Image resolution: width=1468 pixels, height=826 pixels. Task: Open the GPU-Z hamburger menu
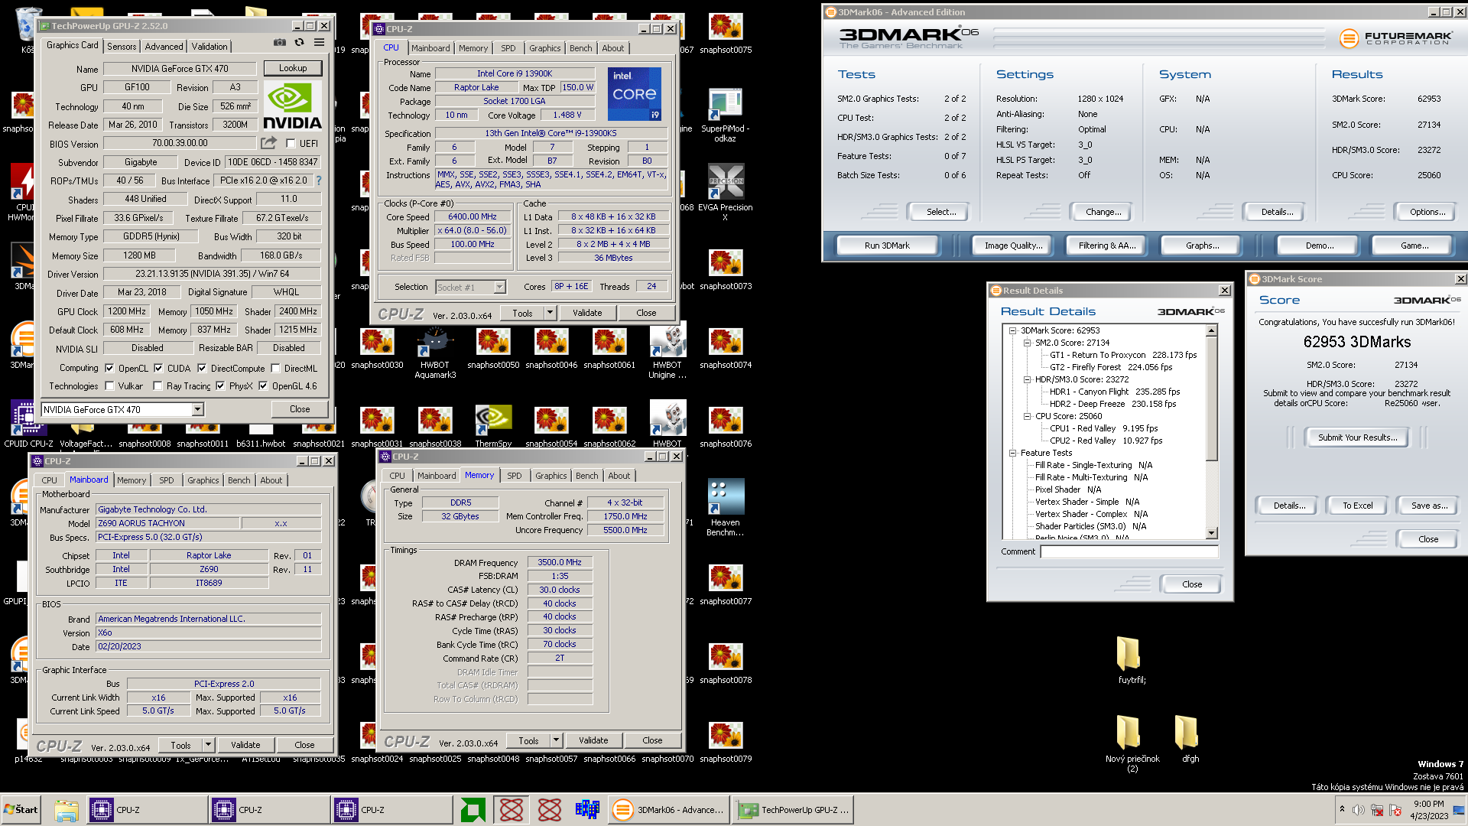pyautogui.click(x=319, y=43)
